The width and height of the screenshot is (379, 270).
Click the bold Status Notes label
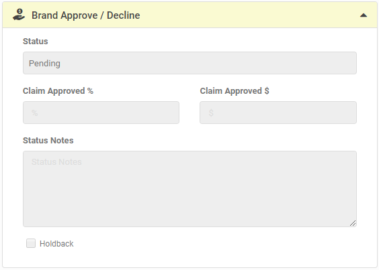point(48,141)
